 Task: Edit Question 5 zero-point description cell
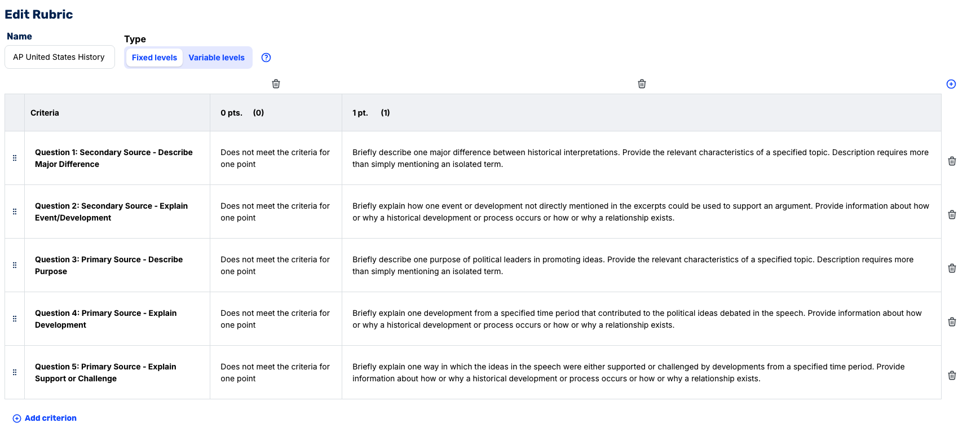click(276, 373)
